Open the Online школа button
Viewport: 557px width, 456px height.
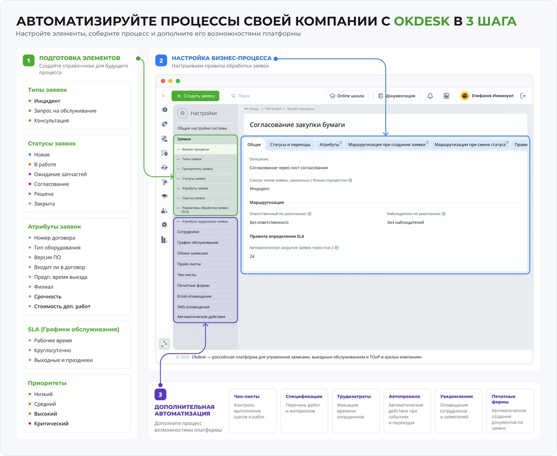[347, 96]
